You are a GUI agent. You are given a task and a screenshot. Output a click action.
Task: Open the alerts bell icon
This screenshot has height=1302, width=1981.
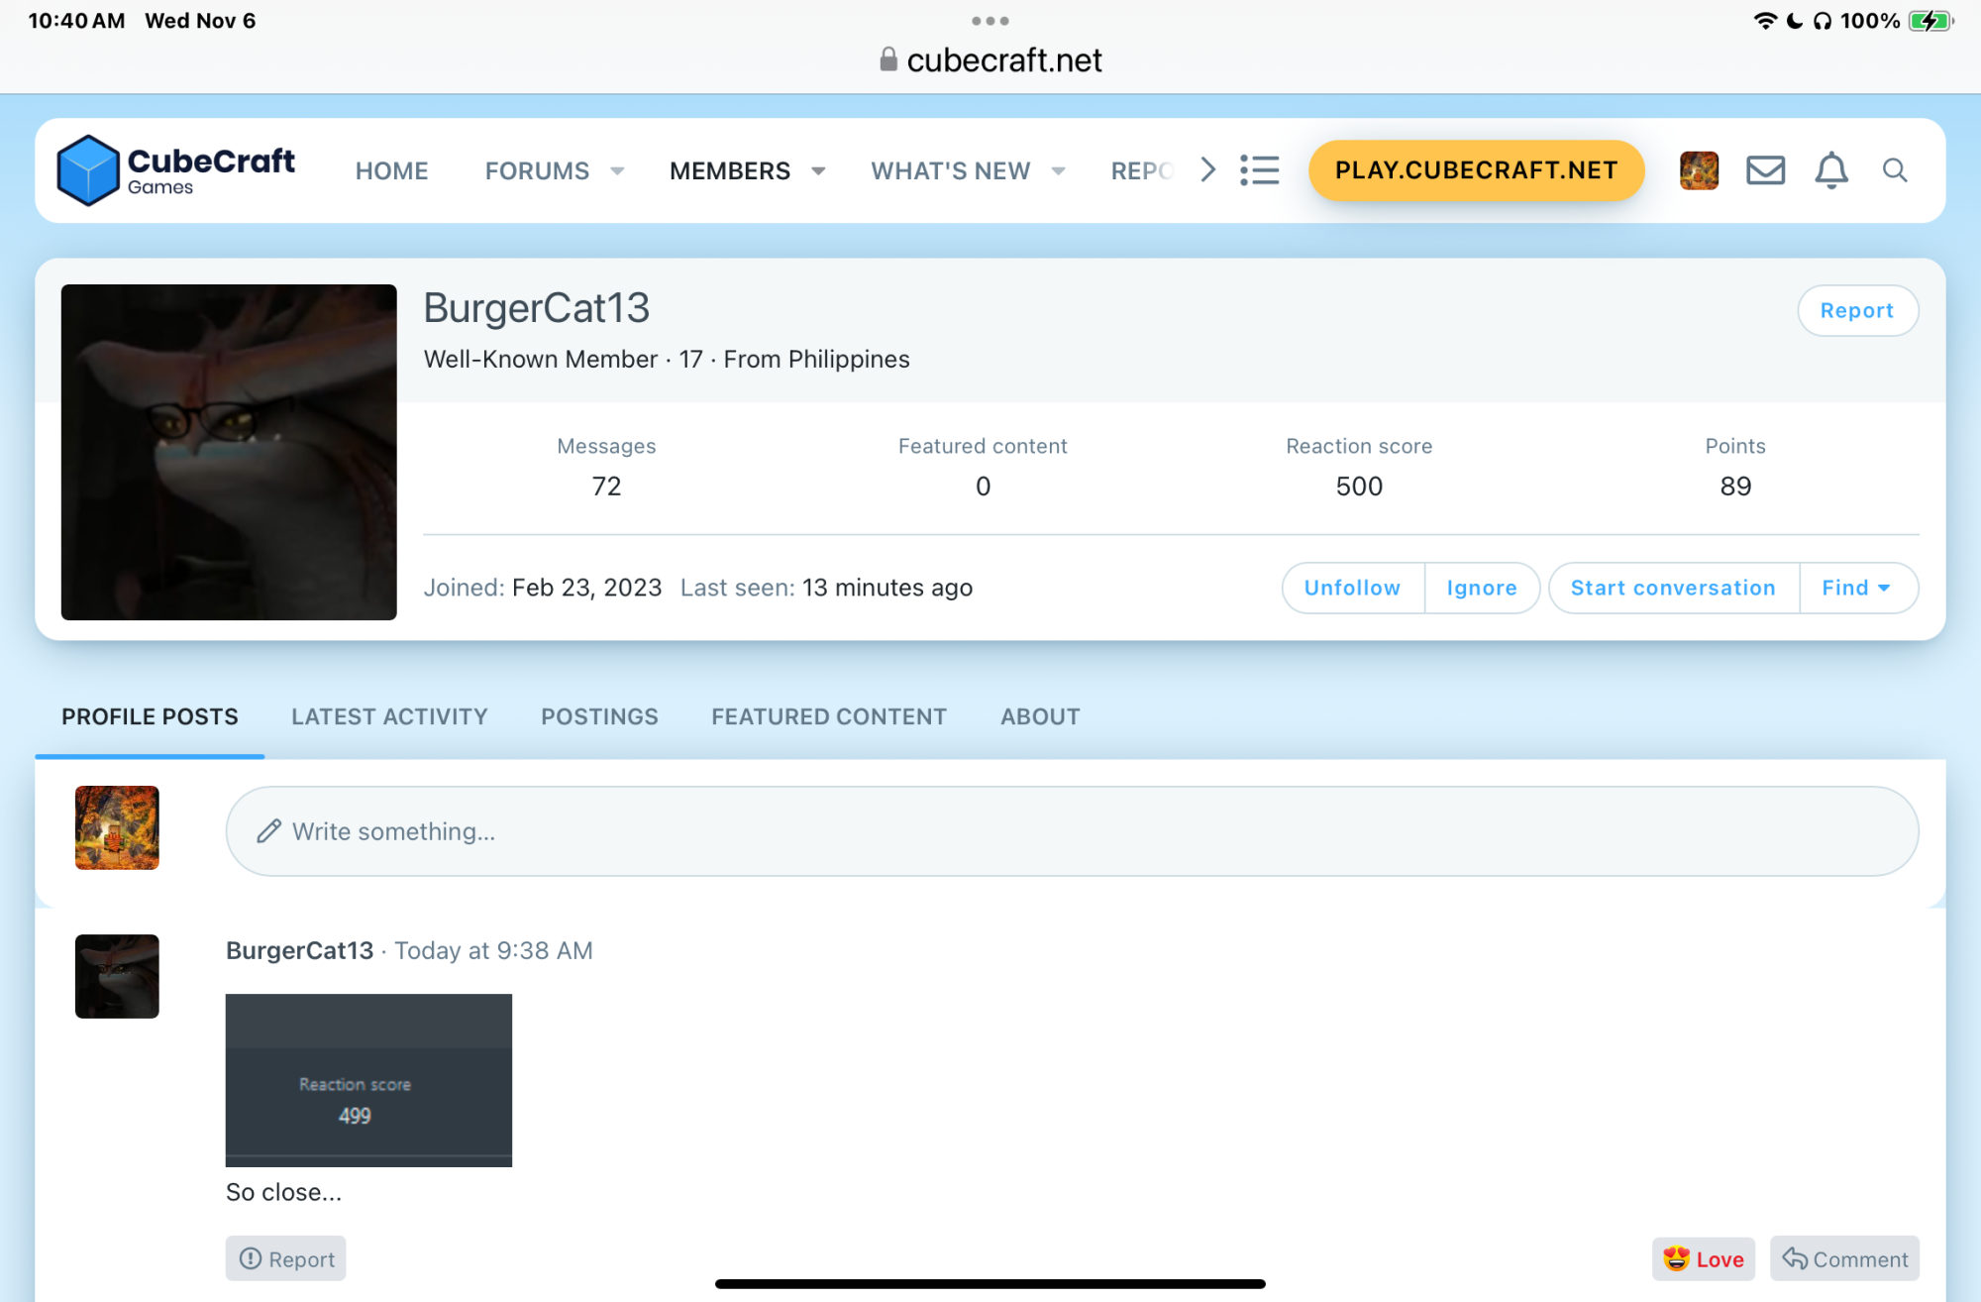click(1831, 170)
